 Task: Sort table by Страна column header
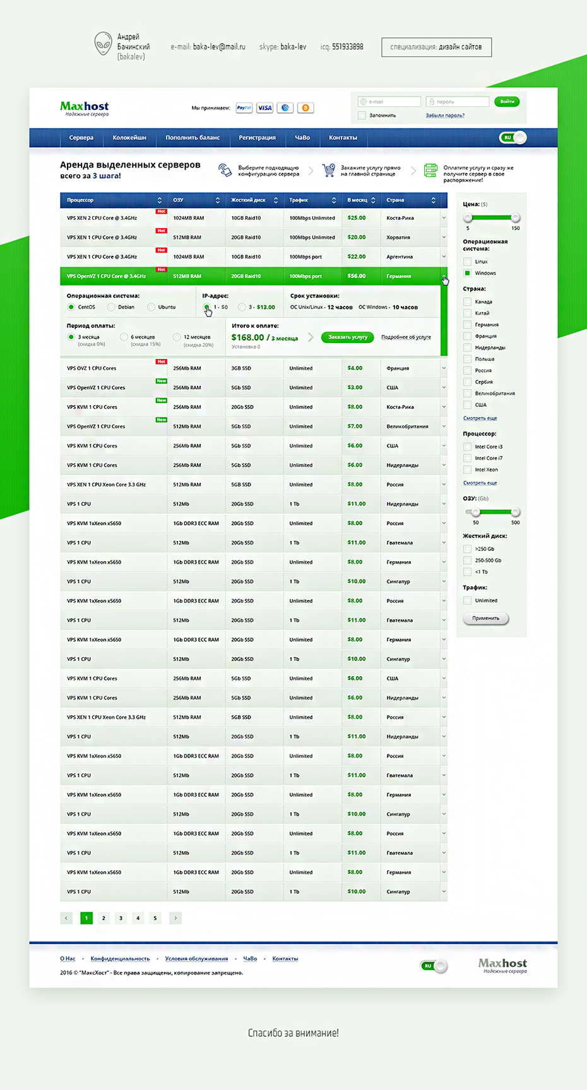[x=410, y=200]
